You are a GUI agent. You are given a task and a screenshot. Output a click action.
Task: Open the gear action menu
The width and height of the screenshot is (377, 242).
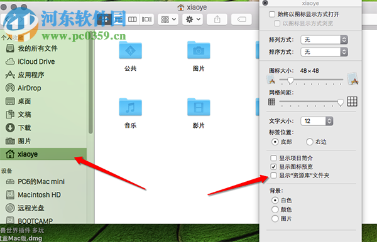pyautogui.click(x=193, y=19)
